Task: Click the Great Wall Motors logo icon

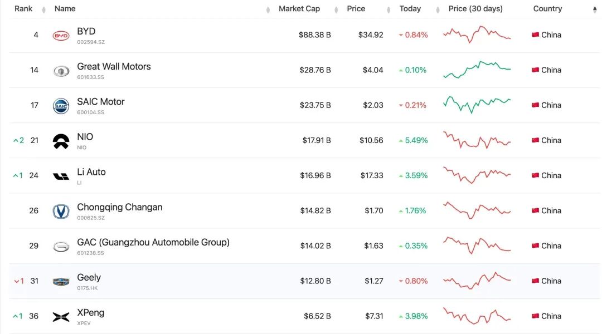Action: (61, 71)
